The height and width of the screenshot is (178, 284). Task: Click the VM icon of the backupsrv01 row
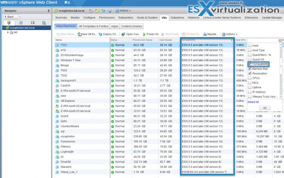[x=57, y=81]
